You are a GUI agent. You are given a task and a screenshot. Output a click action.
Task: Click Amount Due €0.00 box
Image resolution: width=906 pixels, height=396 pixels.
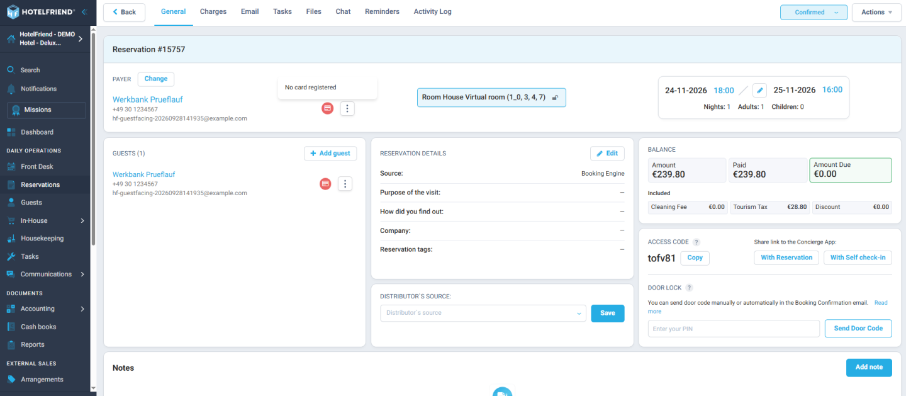851,170
